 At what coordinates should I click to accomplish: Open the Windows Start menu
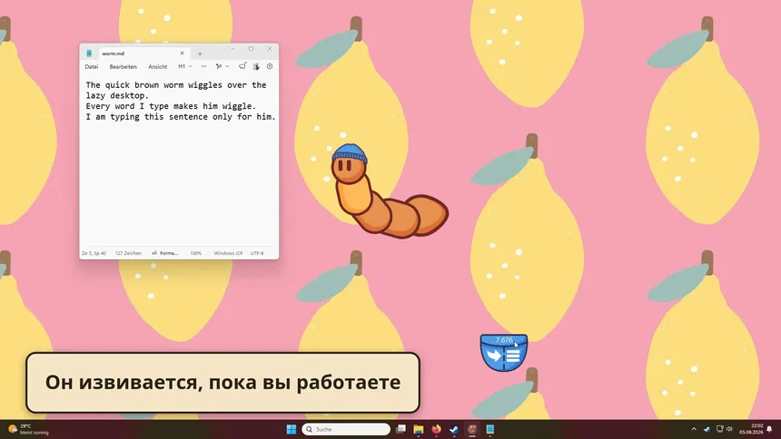coord(292,429)
